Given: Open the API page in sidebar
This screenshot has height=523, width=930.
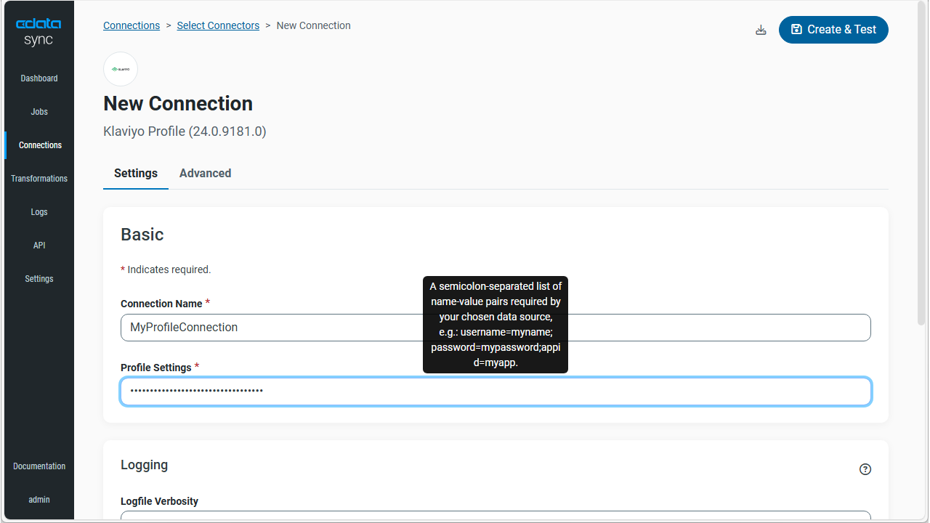Looking at the screenshot, I should point(39,246).
